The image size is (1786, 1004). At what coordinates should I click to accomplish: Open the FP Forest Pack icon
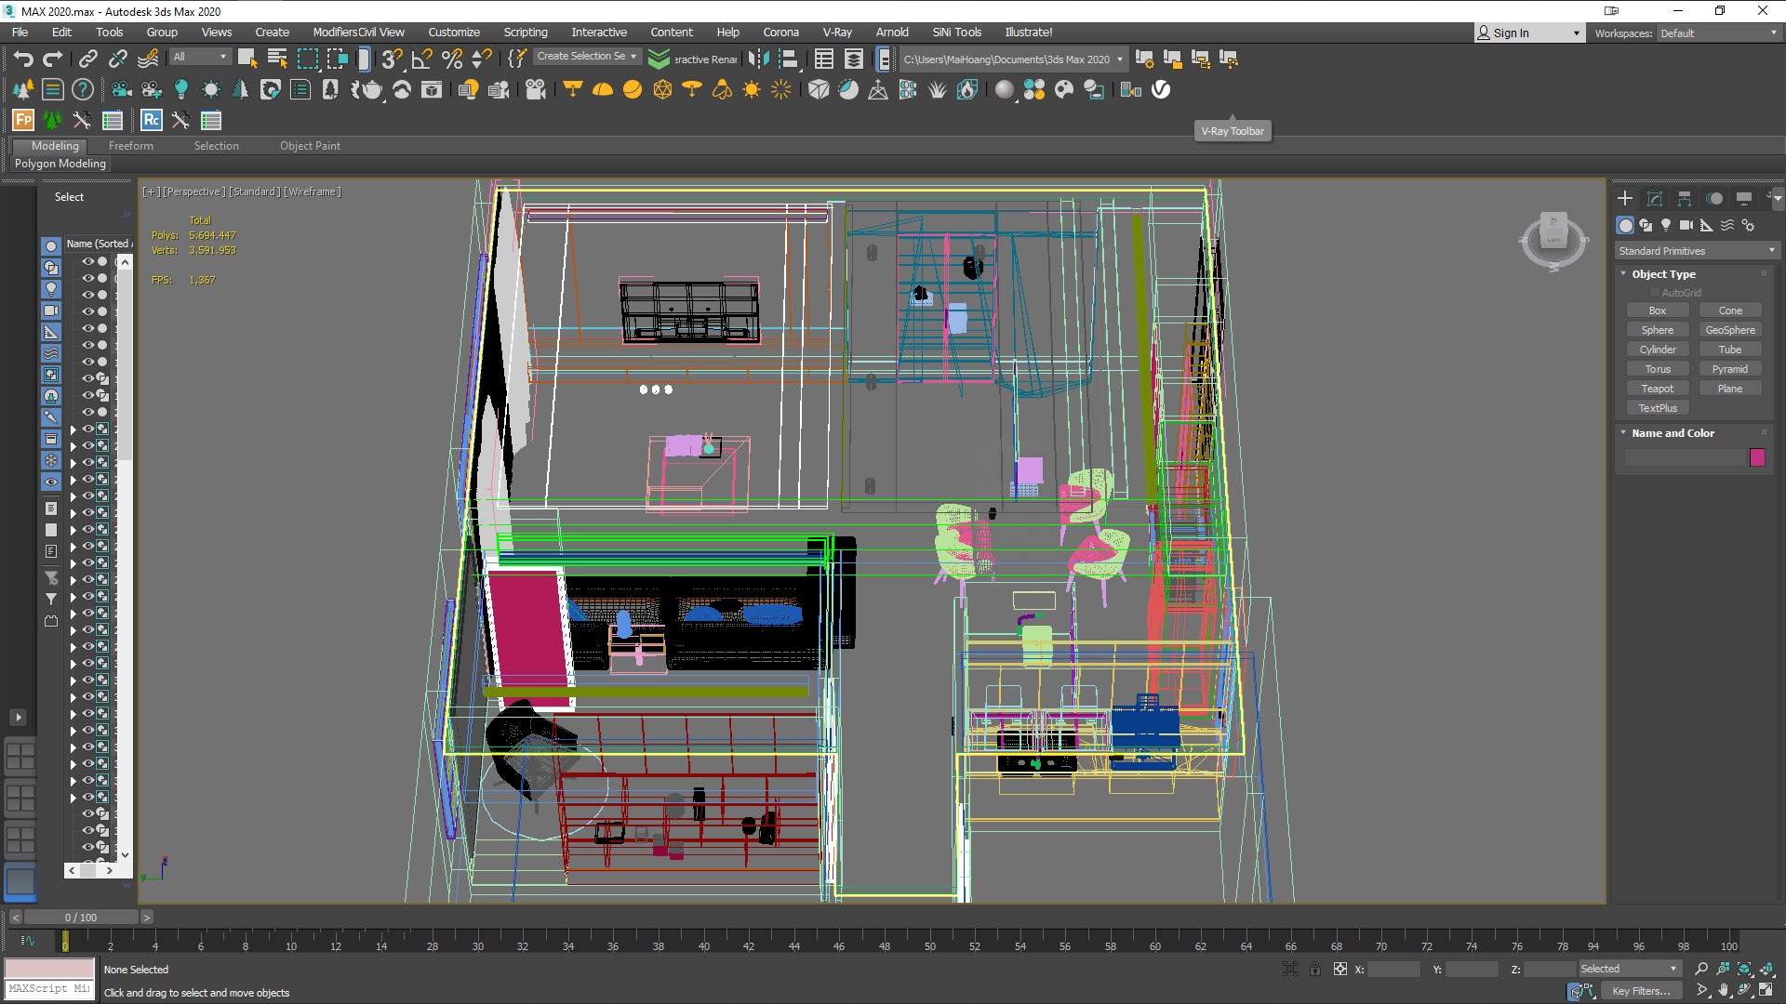23,120
